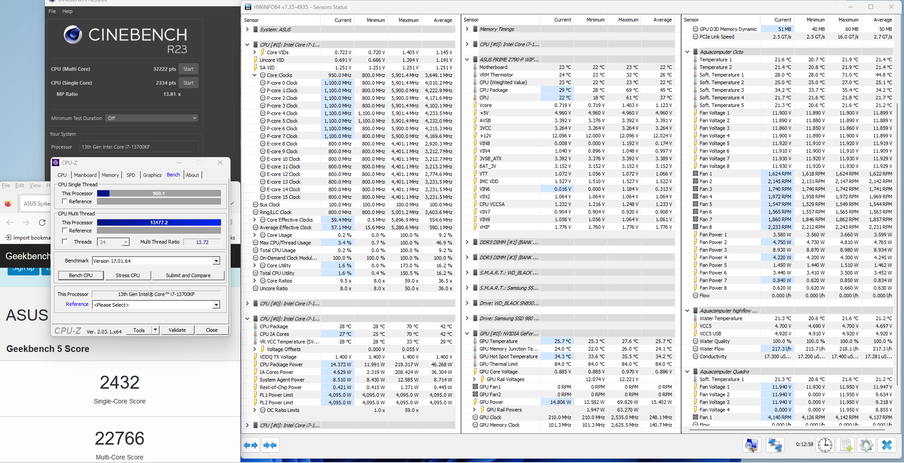Expand the Memory Timings sensor group
The width and height of the screenshot is (904, 463).
coord(467,29)
